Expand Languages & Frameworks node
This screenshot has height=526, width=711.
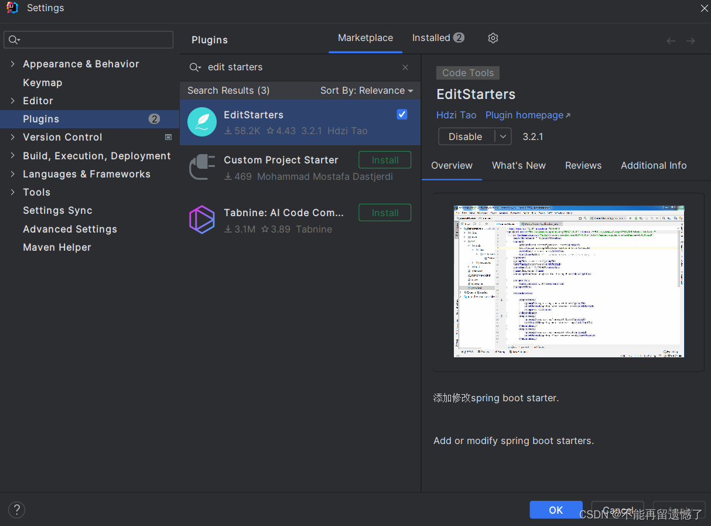[x=13, y=174]
